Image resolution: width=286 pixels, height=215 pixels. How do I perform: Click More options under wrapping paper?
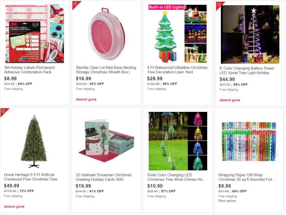click(x=227, y=201)
